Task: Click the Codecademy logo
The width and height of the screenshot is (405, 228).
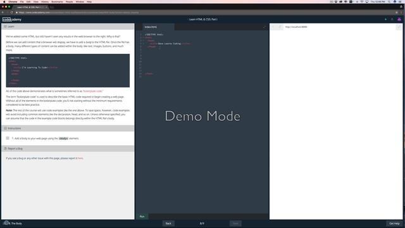Action: pos(12,20)
